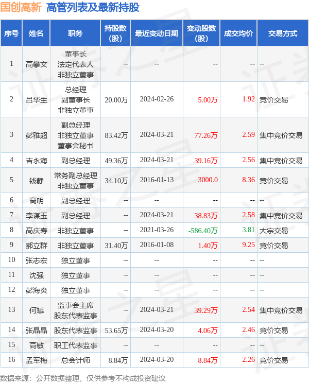Click the name 彭雅超
Viewport: 309px width, 383px height.
tap(37, 135)
